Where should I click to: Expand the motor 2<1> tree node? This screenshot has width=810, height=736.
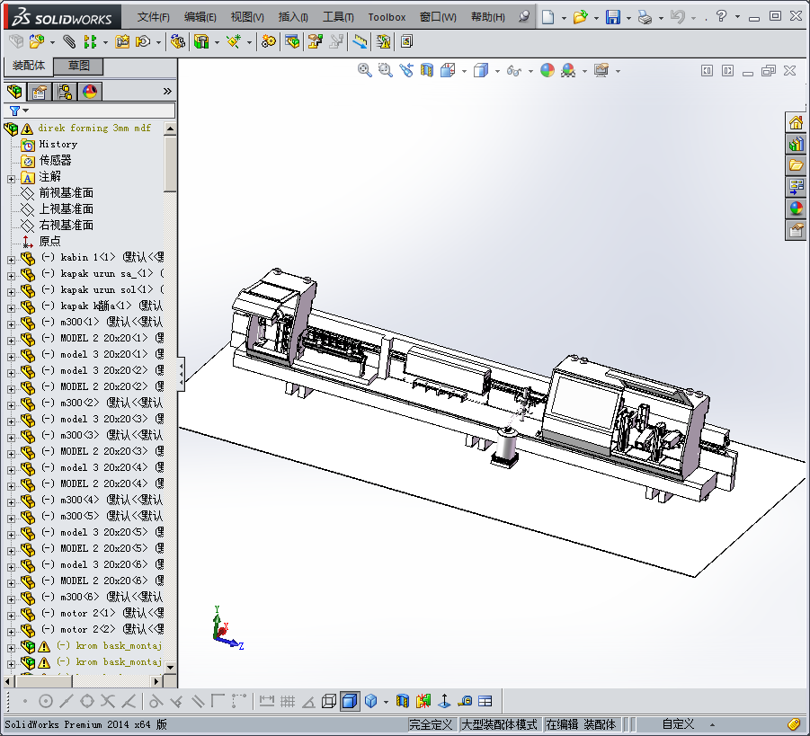[x=11, y=614]
